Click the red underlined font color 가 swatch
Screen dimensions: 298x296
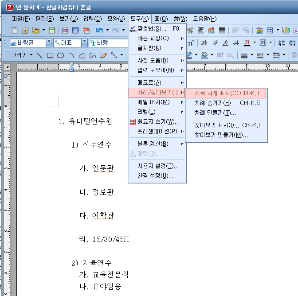pos(247,43)
